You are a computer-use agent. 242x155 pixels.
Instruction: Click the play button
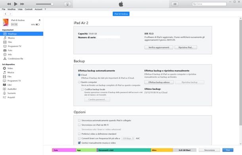[15, 4]
